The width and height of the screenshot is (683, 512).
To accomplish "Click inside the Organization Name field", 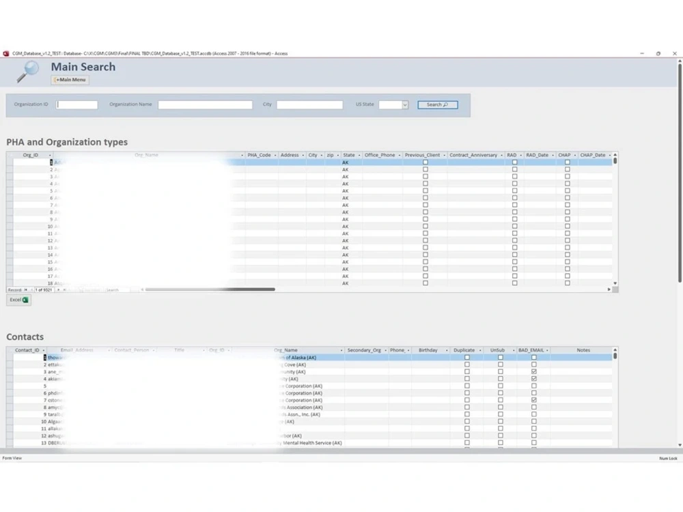I will click(205, 104).
